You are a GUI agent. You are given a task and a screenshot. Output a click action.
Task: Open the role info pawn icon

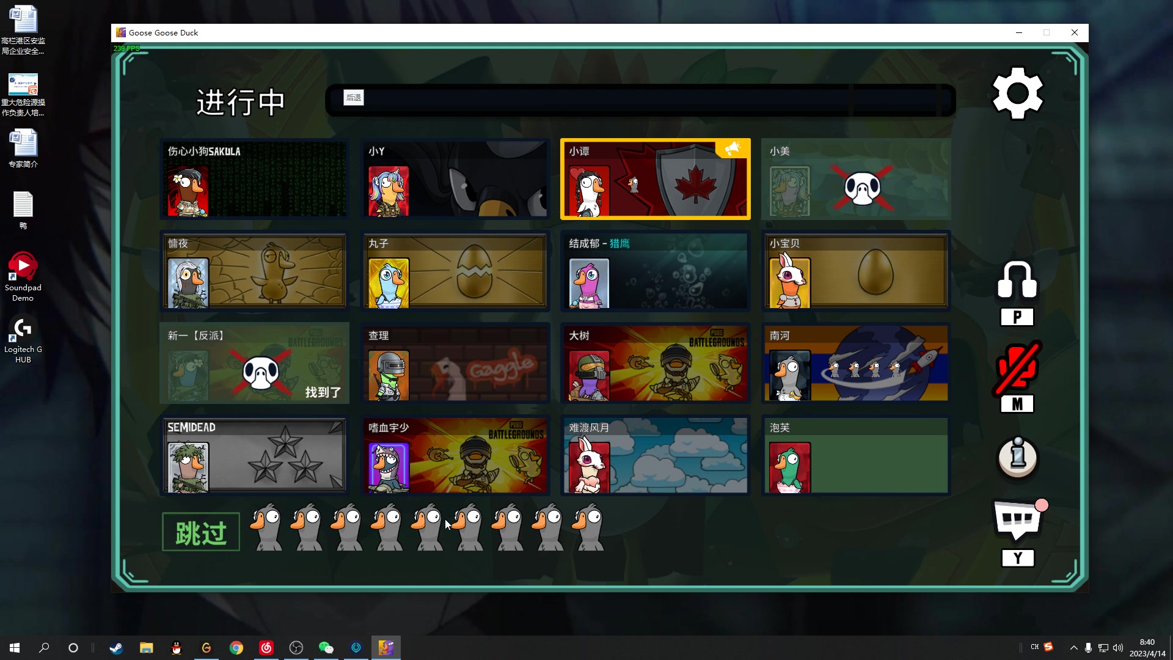pyautogui.click(x=1017, y=457)
